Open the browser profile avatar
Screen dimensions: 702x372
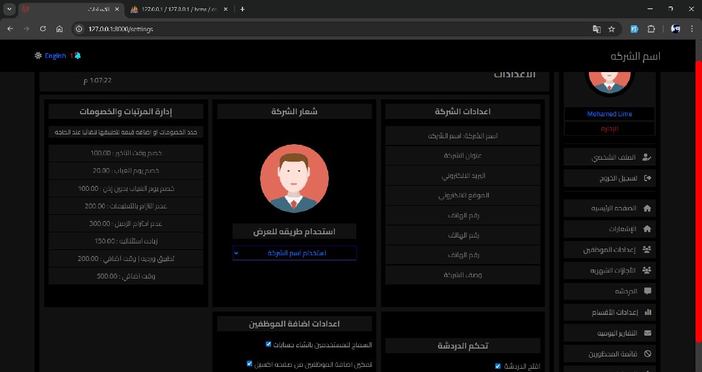click(675, 29)
